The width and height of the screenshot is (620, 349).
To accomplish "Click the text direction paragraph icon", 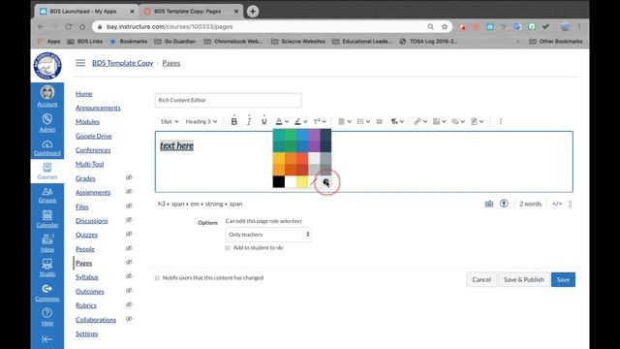I will click(x=394, y=121).
